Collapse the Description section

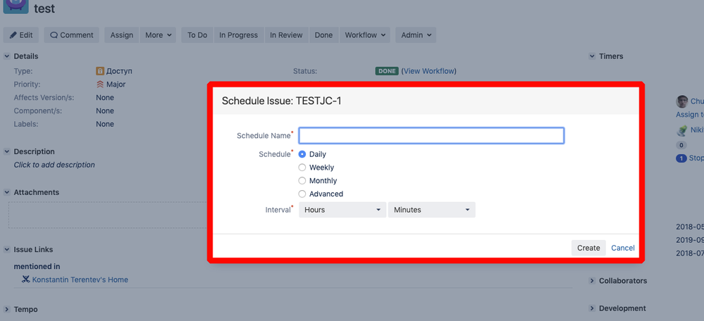[7, 151]
